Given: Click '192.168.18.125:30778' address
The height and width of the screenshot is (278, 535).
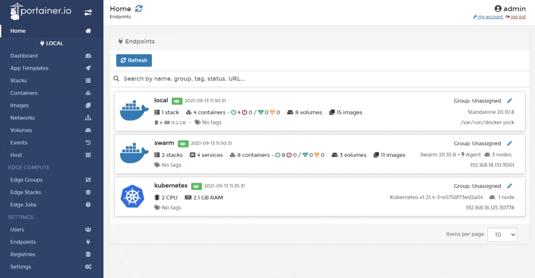Looking at the screenshot, I should (x=490, y=208).
